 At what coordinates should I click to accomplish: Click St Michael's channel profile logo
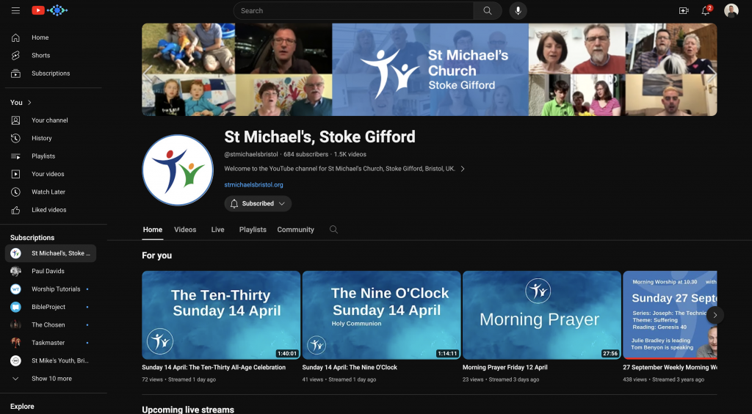coord(178,170)
